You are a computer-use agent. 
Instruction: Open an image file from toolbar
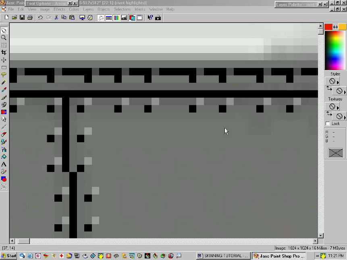tap(15, 17)
